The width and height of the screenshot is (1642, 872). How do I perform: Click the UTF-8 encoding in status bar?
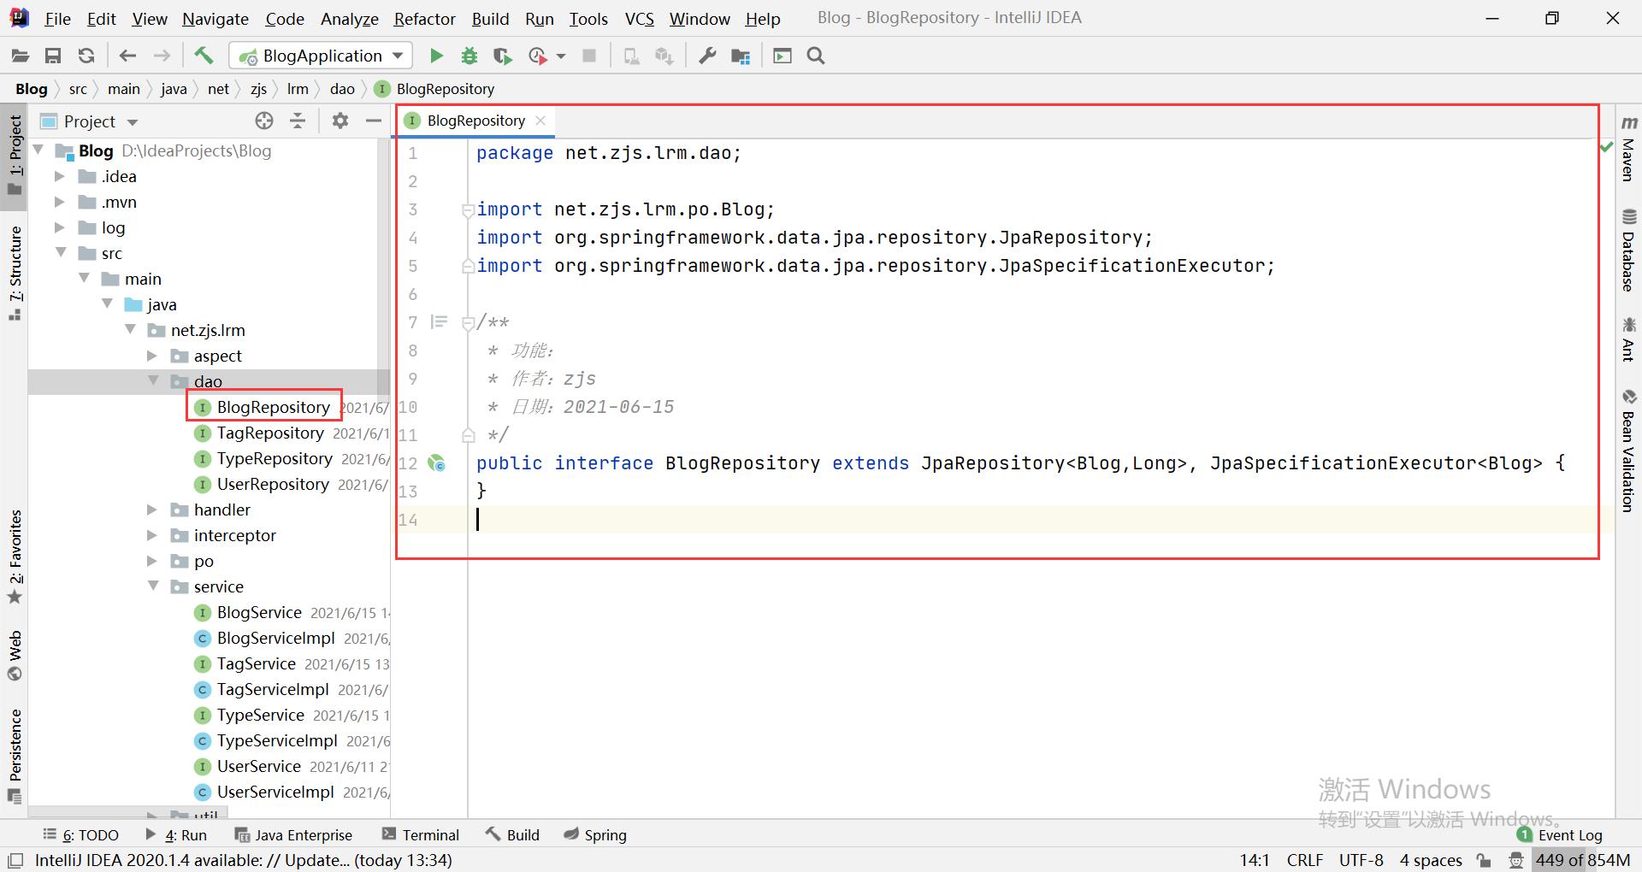click(x=1361, y=861)
